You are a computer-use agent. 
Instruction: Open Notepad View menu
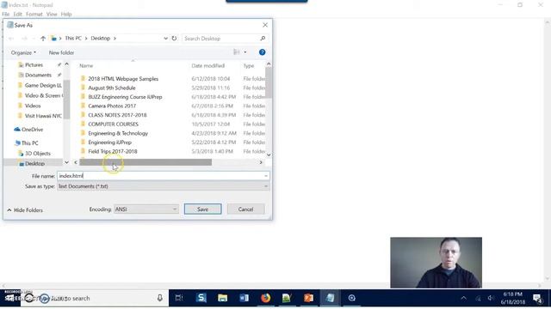tap(52, 14)
